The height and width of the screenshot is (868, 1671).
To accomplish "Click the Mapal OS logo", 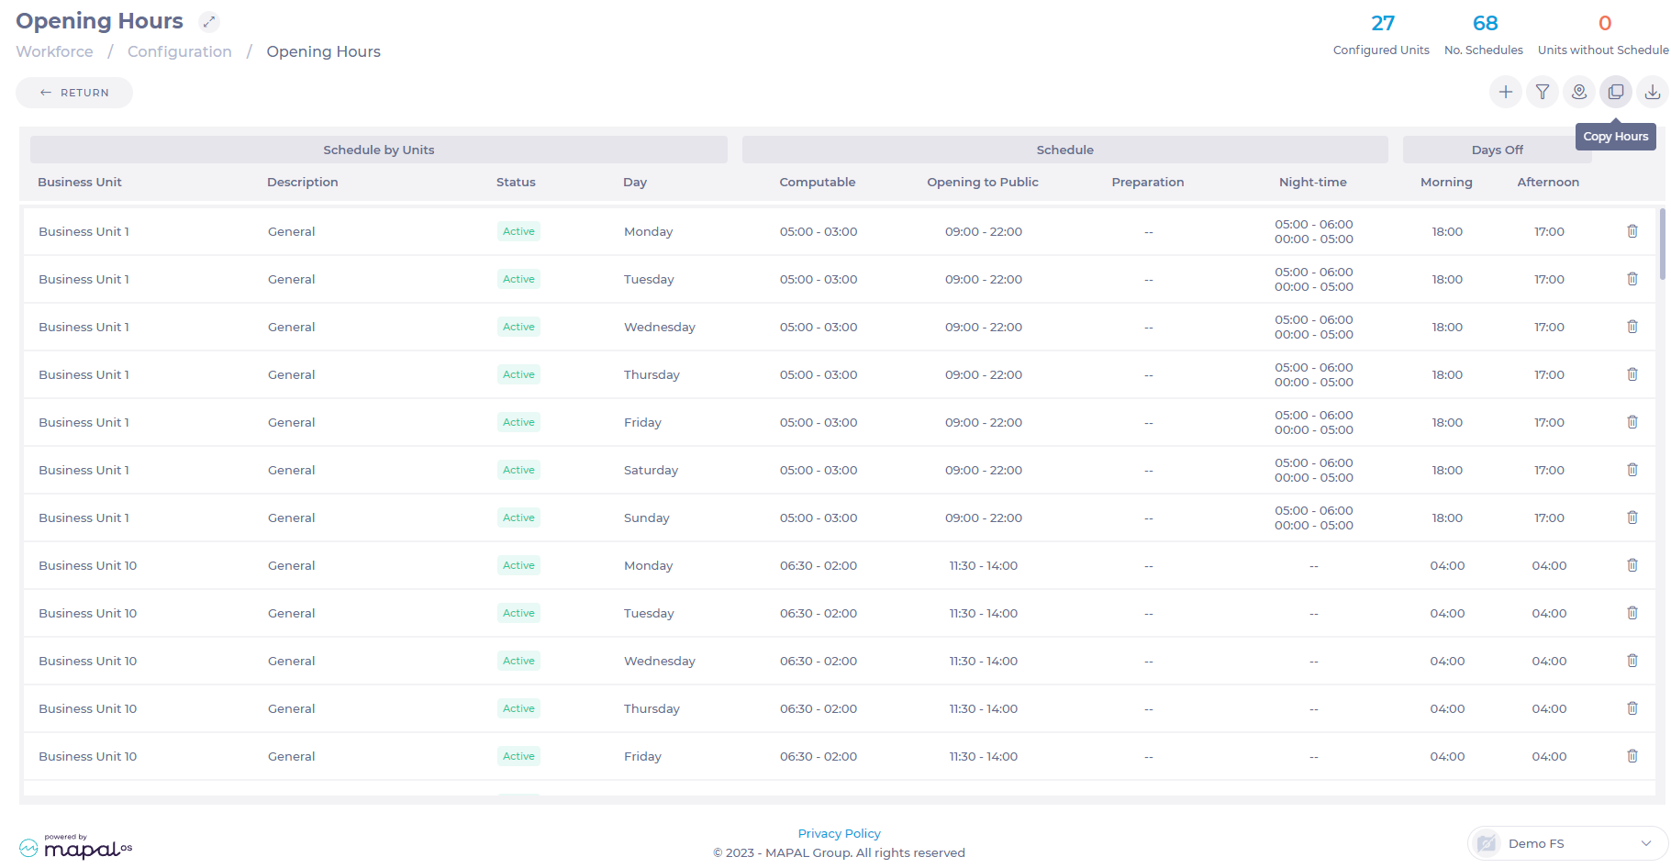I will [75, 847].
